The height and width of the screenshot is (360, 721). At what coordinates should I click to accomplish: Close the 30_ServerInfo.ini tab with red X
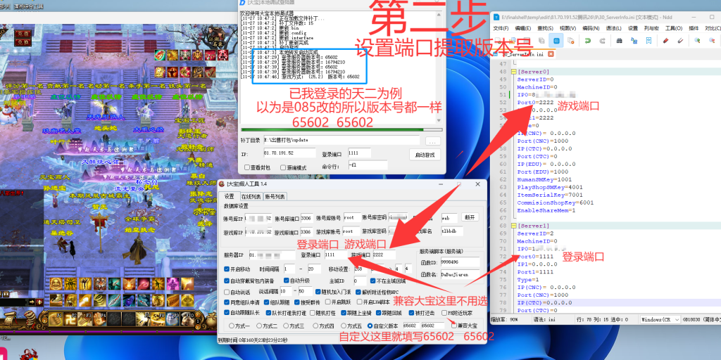pyautogui.click(x=551, y=54)
